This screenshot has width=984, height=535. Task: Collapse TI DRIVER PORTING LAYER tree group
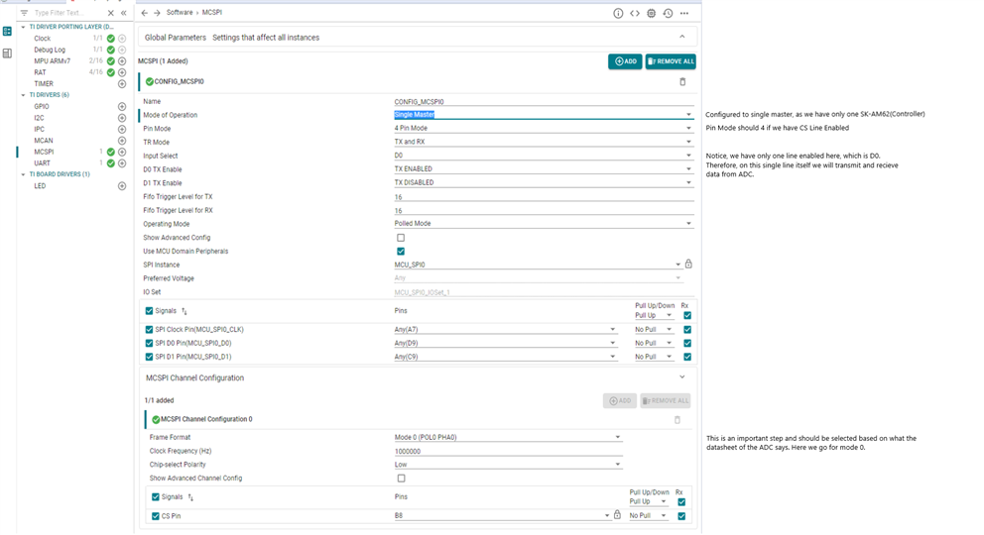pos(23,27)
